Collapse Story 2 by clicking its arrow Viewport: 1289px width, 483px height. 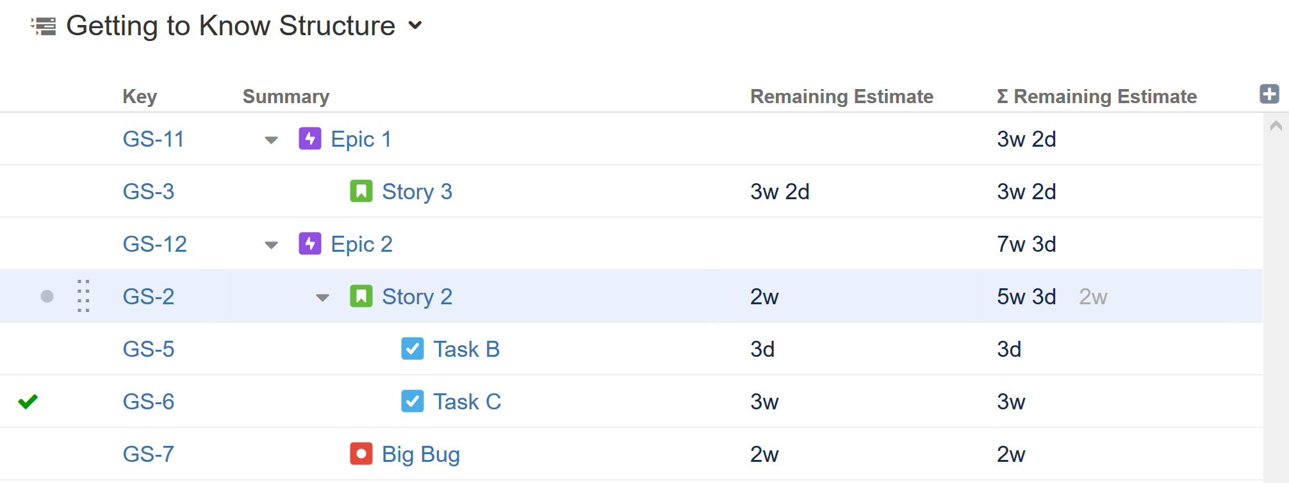click(322, 296)
